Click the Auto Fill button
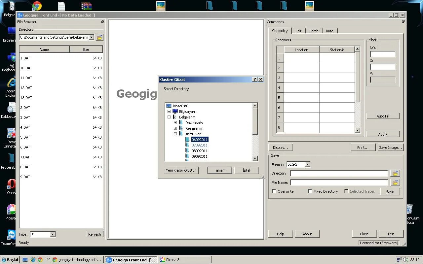423x264 pixels. pyautogui.click(x=383, y=116)
